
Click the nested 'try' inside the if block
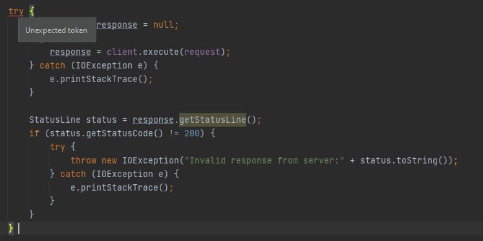coord(58,147)
